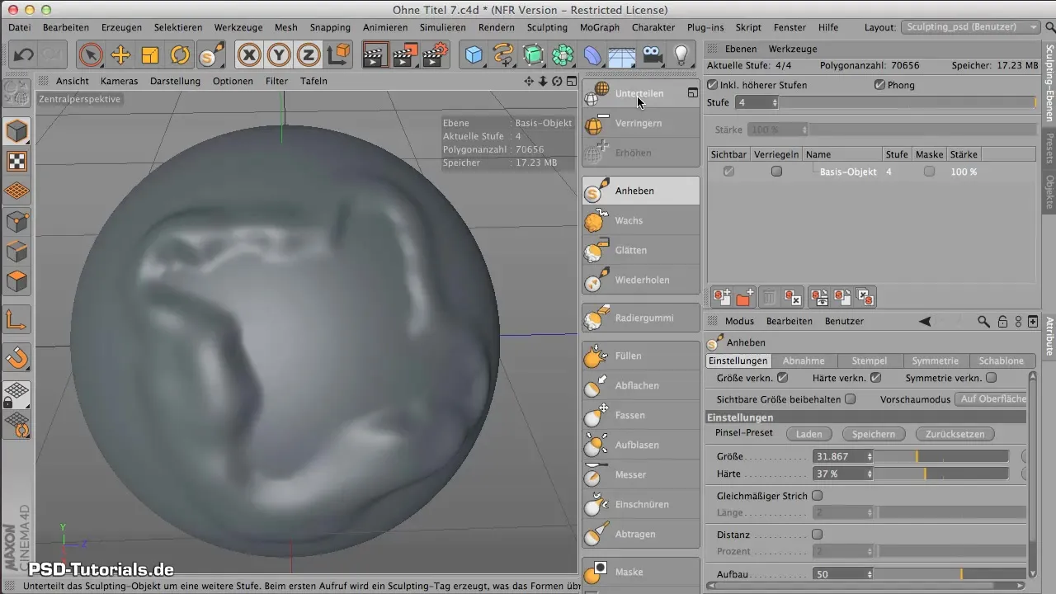Adjust the Härte value stepper arrows

[x=870, y=474]
